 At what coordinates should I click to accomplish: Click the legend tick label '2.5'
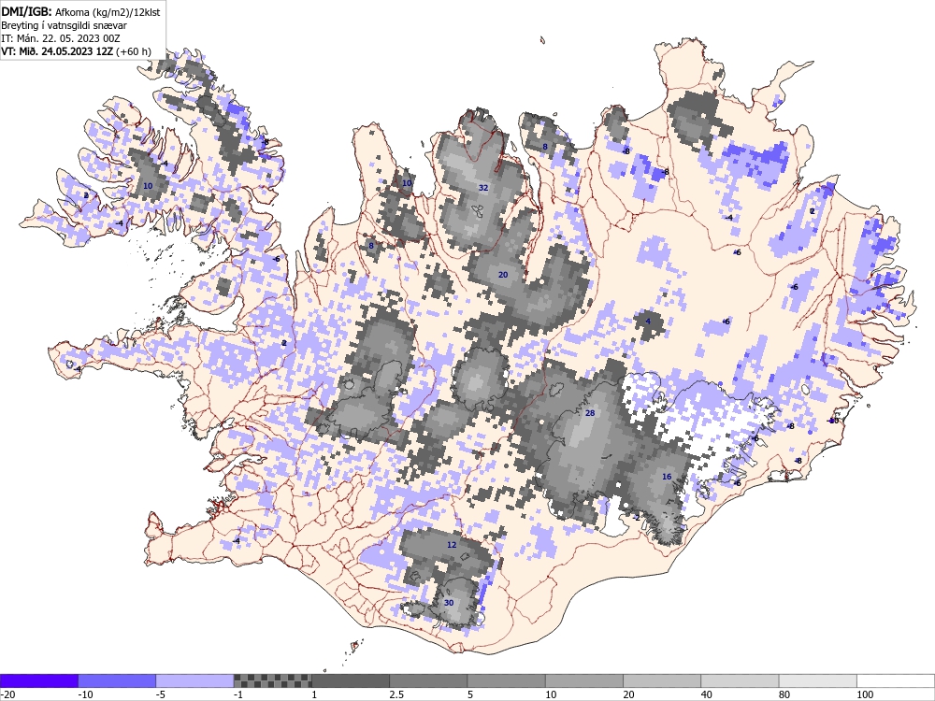point(396,694)
